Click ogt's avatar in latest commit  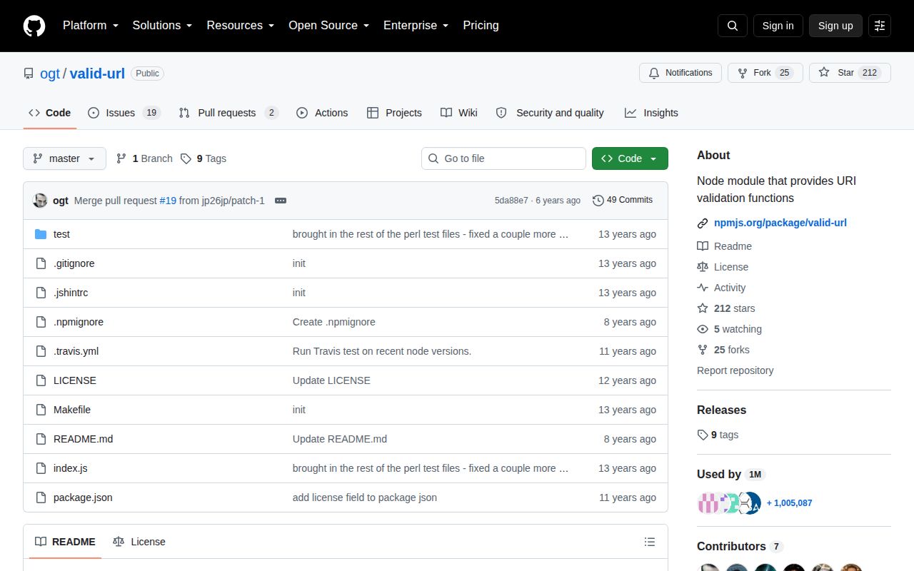pyautogui.click(x=41, y=201)
